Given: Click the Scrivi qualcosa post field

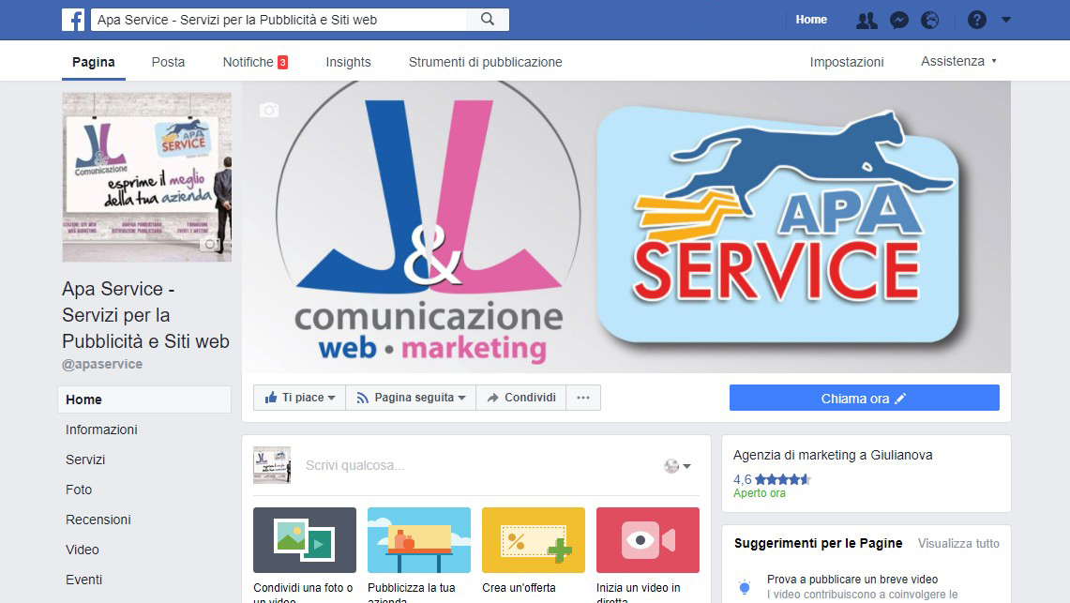Looking at the screenshot, I should tap(477, 465).
